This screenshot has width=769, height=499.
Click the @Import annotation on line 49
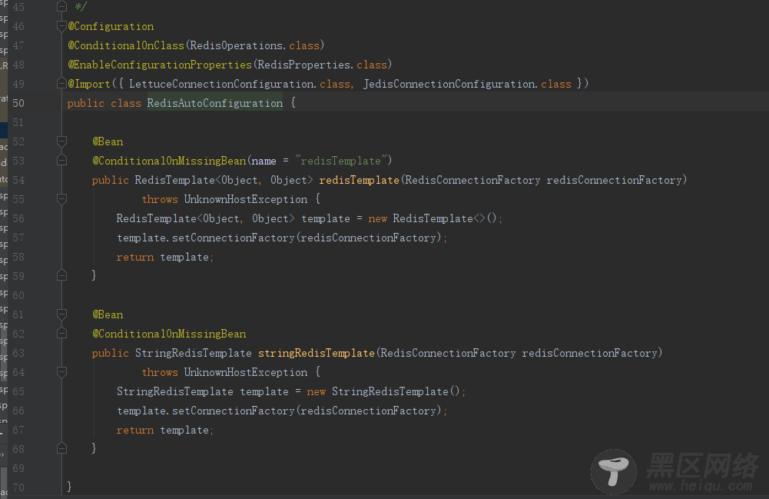(x=89, y=84)
